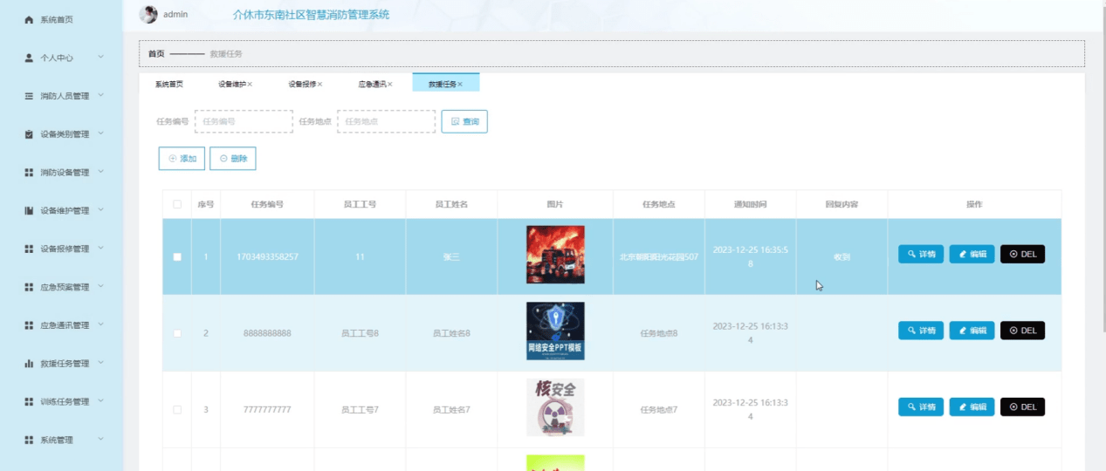This screenshot has width=1106, height=471.
Task: Close the 设备报修 tab with its X
Action: pyautogui.click(x=319, y=85)
